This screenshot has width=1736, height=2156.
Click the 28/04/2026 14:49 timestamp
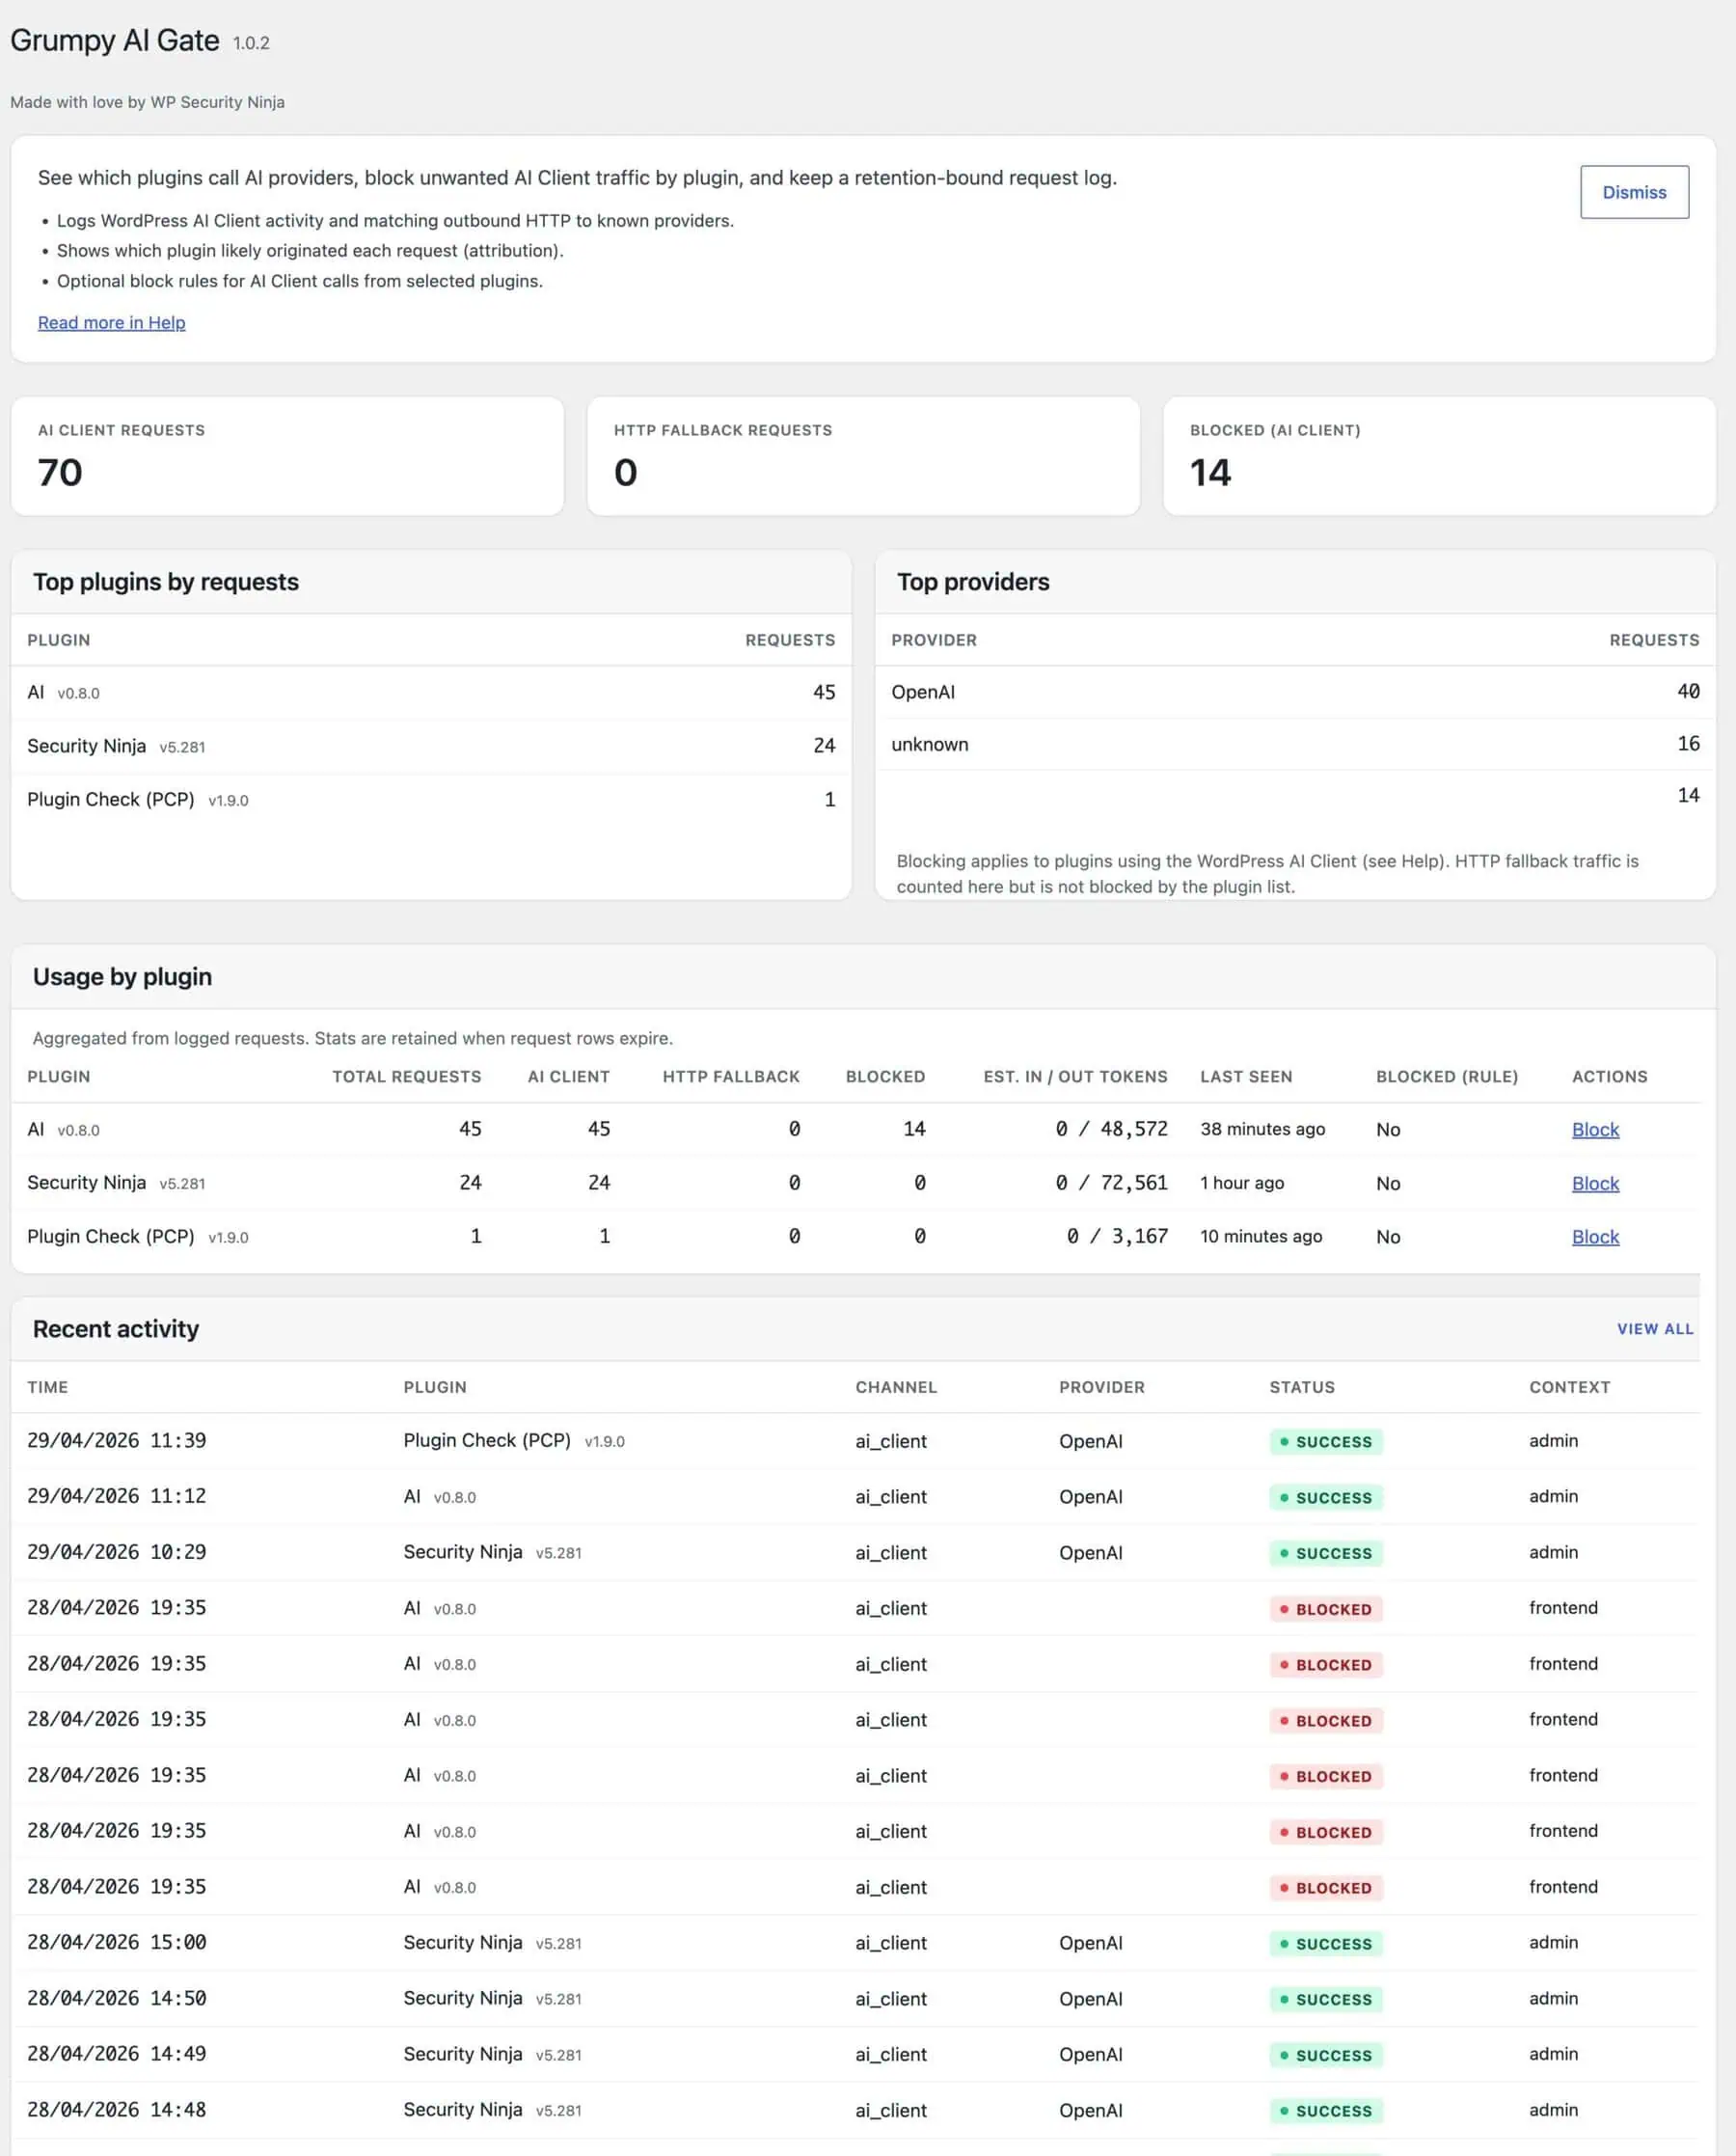117,2054
